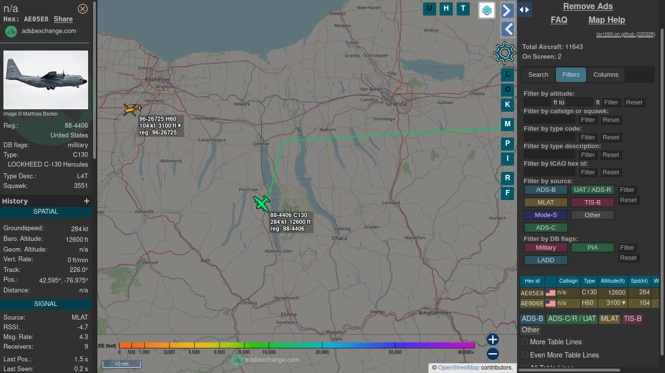Screen dimensions: 665x373
Task: Switch to the Search tab
Action: coord(538,75)
